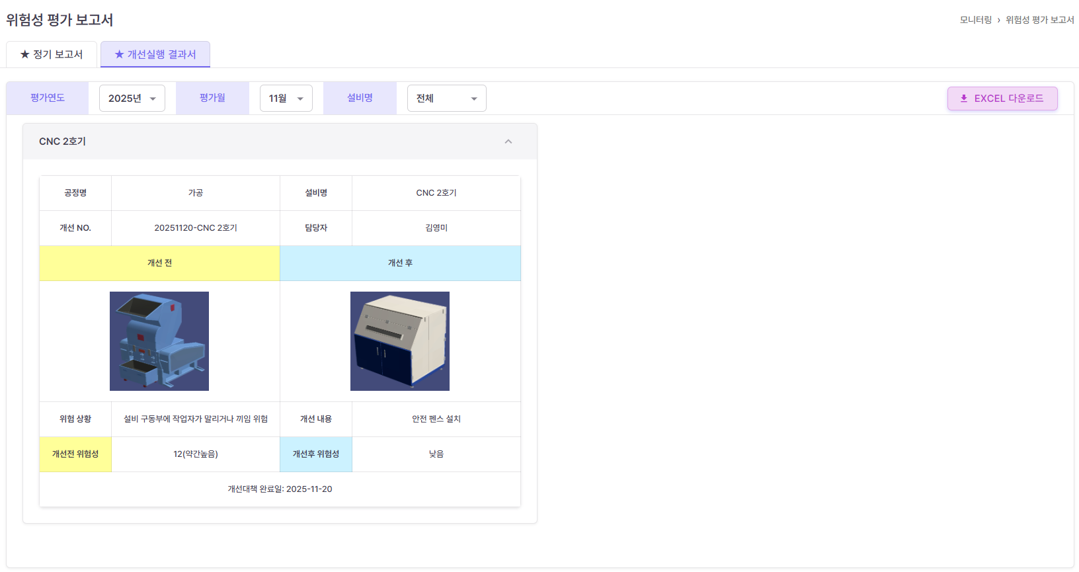This screenshot has height=572, width=1079.
Task: Open the 2025년 evaluation year dropdown
Action: click(x=132, y=99)
